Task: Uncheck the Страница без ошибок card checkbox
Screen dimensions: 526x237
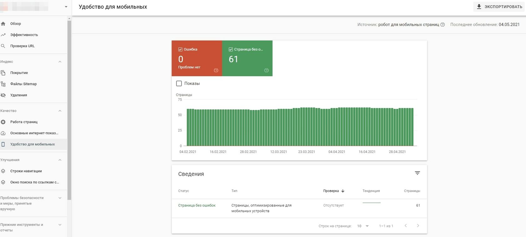Action: [231, 49]
